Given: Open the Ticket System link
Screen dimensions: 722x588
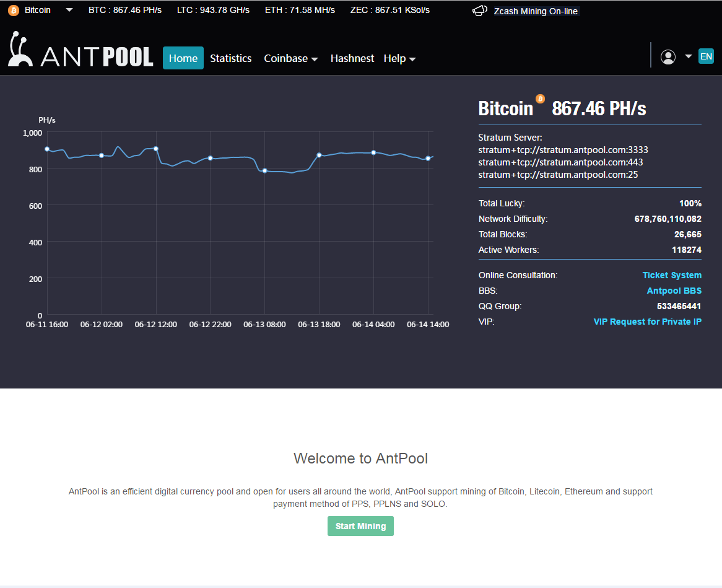Looking at the screenshot, I should (672, 275).
